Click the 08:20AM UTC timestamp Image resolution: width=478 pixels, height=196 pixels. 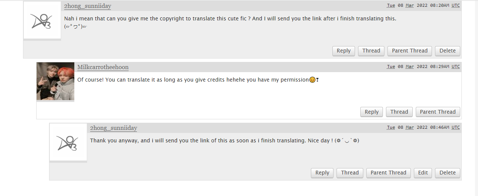[x=423, y=5]
